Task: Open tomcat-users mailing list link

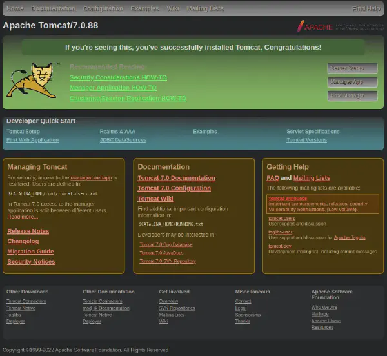Action: (x=282, y=219)
